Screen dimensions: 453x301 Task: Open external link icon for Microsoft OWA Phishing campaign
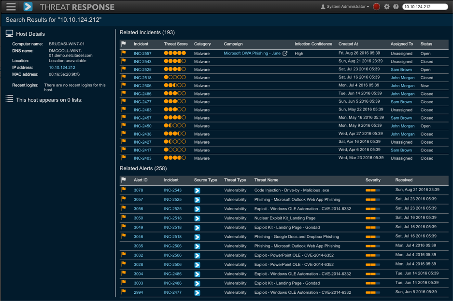point(285,54)
